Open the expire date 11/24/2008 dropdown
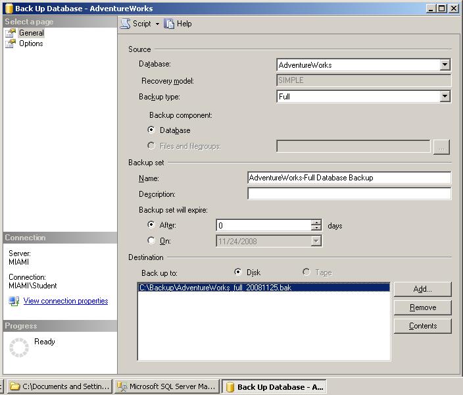This screenshot has width=463, height=395. tap(316, 241)
